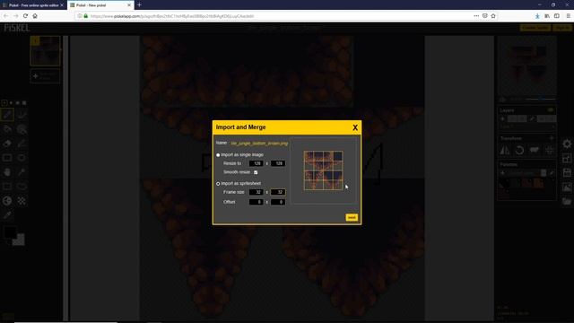Navigate back in browser

[6, 16]
